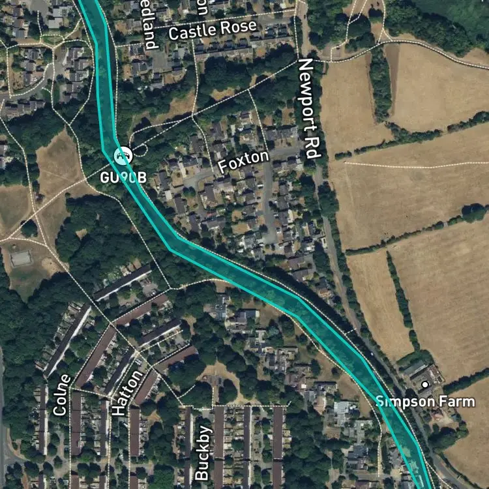
Task: Select the Colne street label
Action: (x=61, y=395)
